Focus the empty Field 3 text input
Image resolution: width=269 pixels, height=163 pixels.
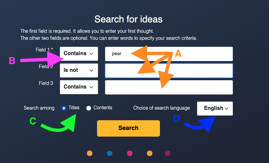169,87
